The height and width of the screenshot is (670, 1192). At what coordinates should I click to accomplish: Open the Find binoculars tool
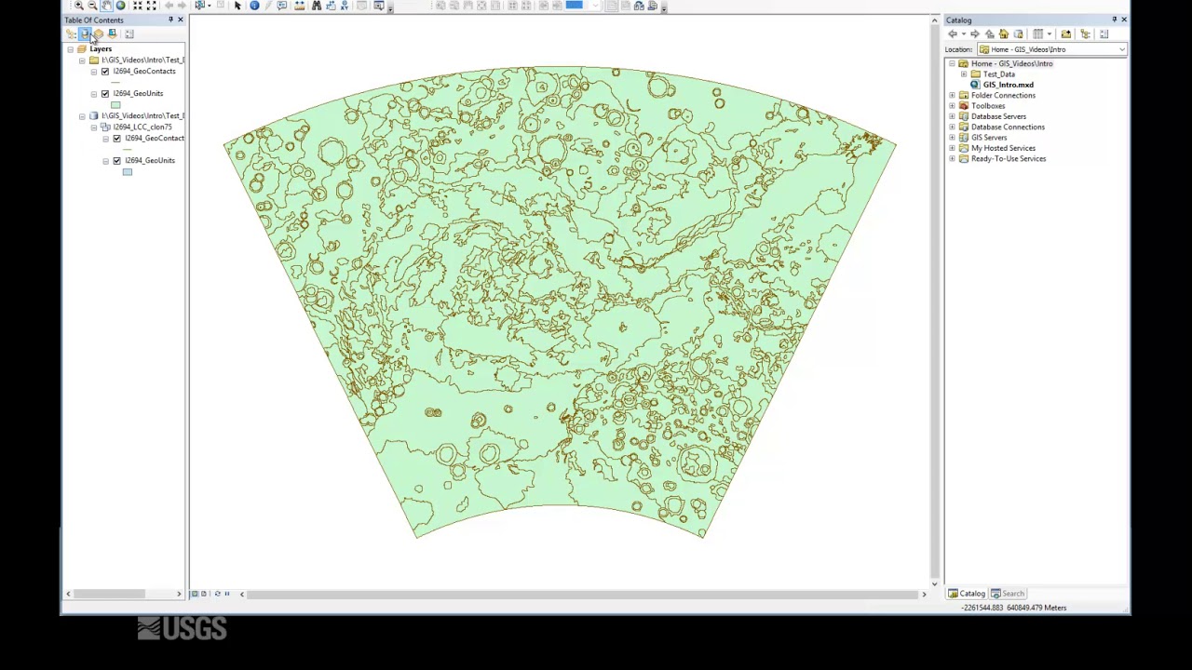(x=317, y=6)
